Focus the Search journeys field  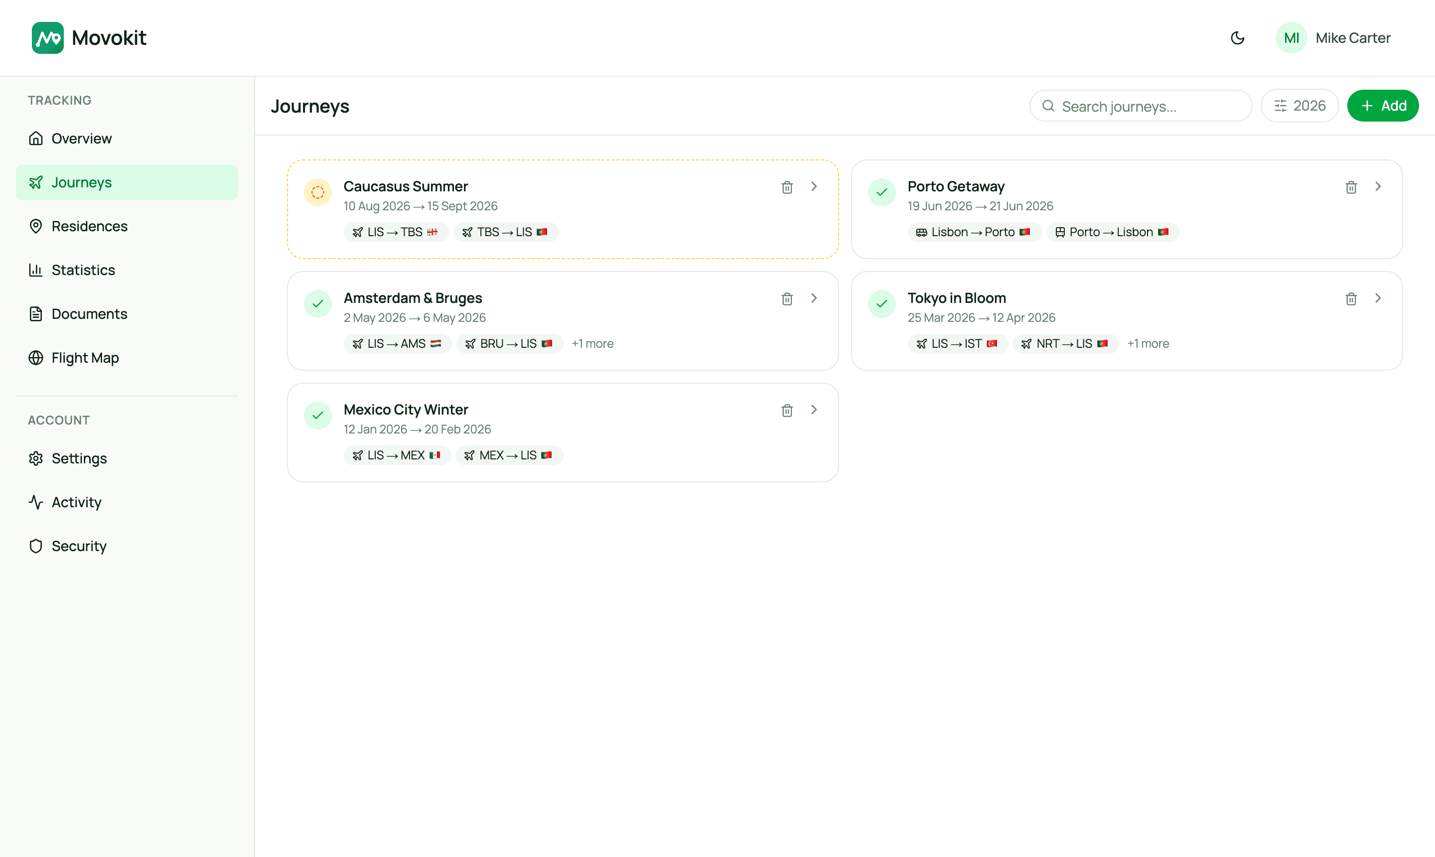tap(1141, 106)
